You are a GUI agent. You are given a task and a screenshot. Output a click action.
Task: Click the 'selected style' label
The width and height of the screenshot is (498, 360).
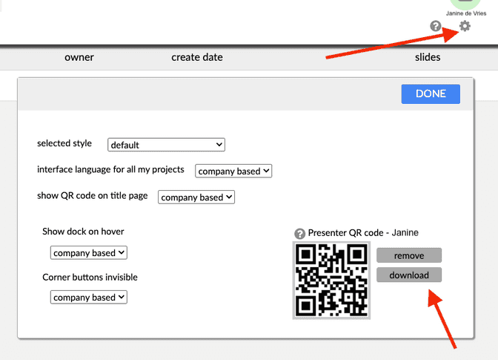[x=64, y=143]
